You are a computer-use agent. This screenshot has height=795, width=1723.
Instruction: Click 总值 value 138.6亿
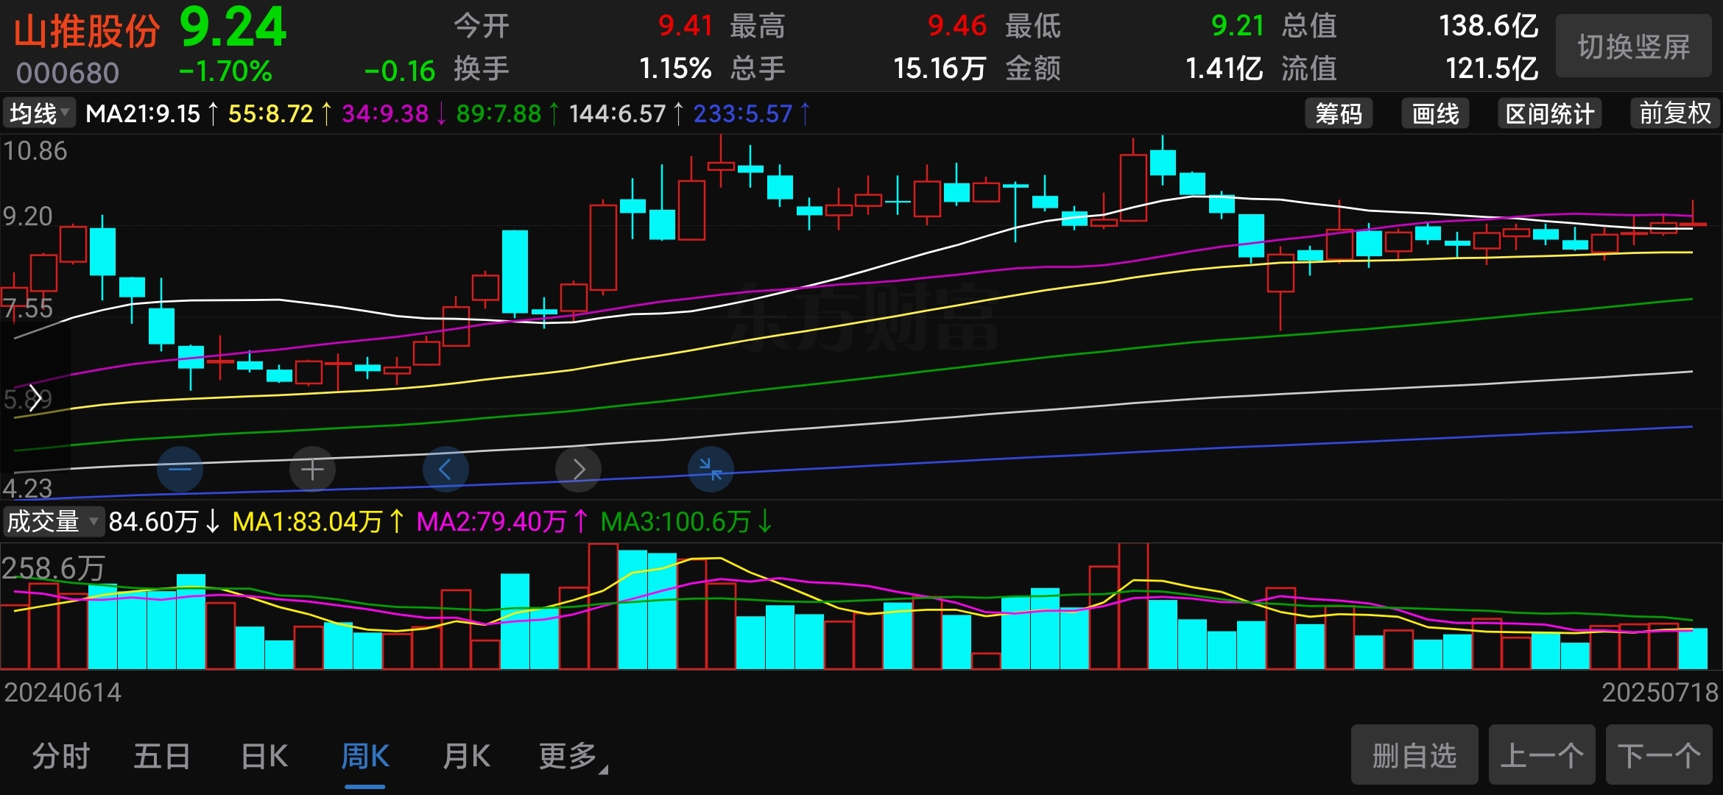click(1489, 26)
